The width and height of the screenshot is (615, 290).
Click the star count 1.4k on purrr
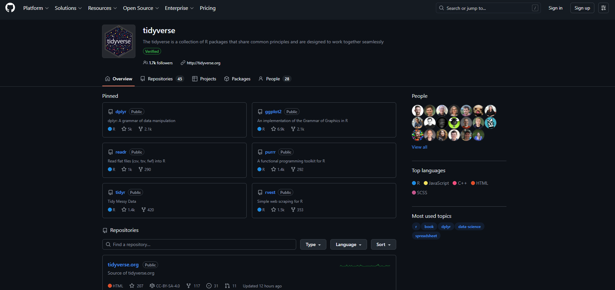(278, 169)
